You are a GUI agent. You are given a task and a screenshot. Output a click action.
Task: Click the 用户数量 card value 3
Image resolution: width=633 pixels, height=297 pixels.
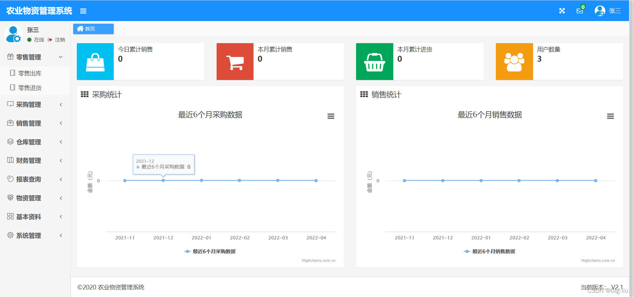(x=539, y=59)
